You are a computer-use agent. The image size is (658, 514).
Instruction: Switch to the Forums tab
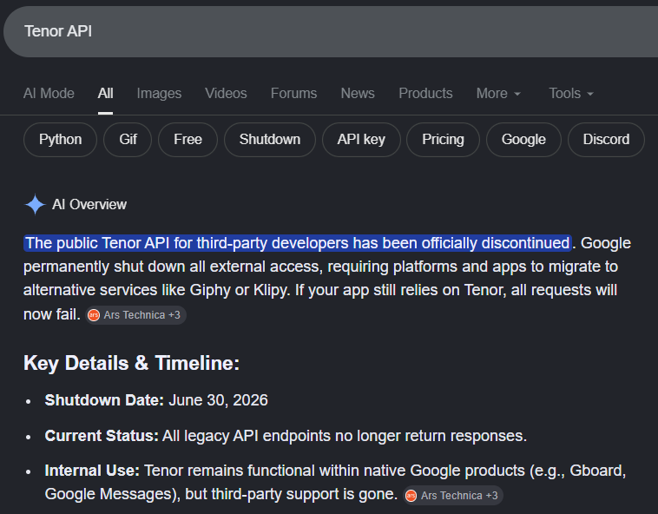293,93
